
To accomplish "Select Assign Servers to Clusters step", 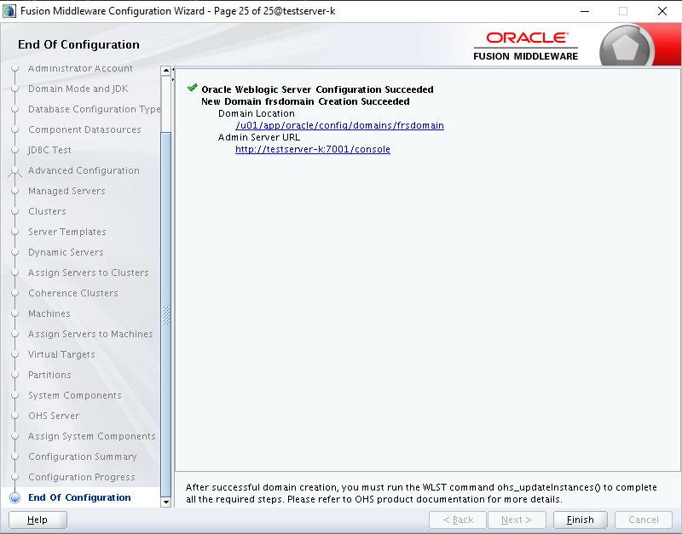I will point(89,273).
